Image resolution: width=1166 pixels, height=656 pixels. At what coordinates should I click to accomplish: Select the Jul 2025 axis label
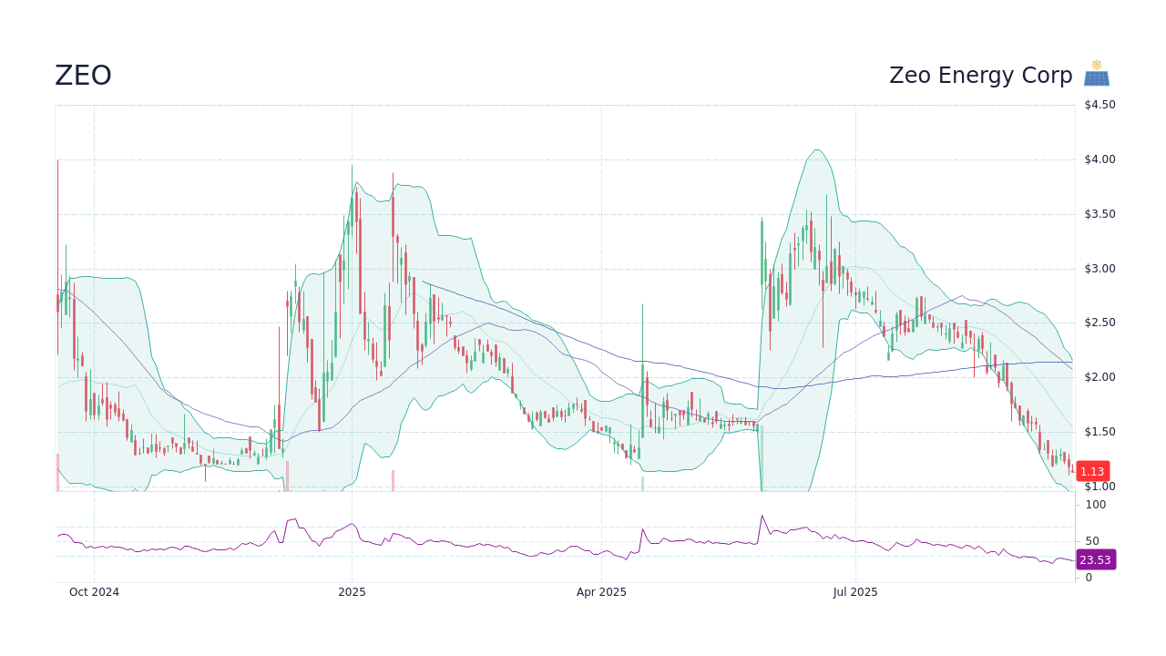[854, 591]
